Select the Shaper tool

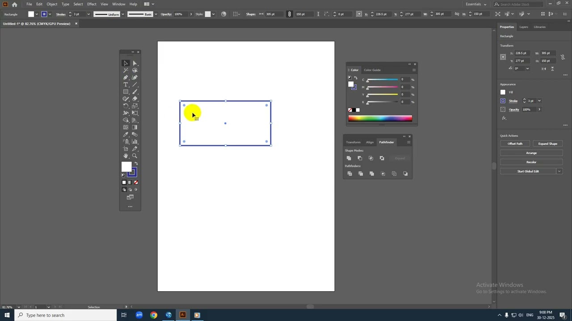(x=126, y=99)
